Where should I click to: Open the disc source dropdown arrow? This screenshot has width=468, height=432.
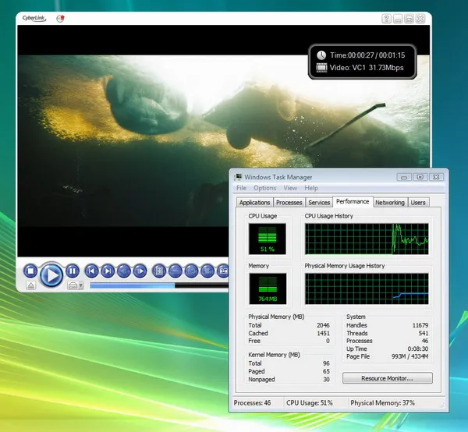80,285
